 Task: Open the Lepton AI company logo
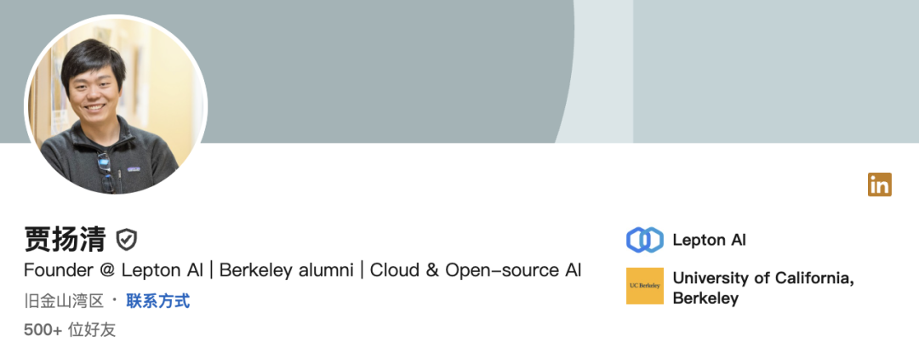645,240
